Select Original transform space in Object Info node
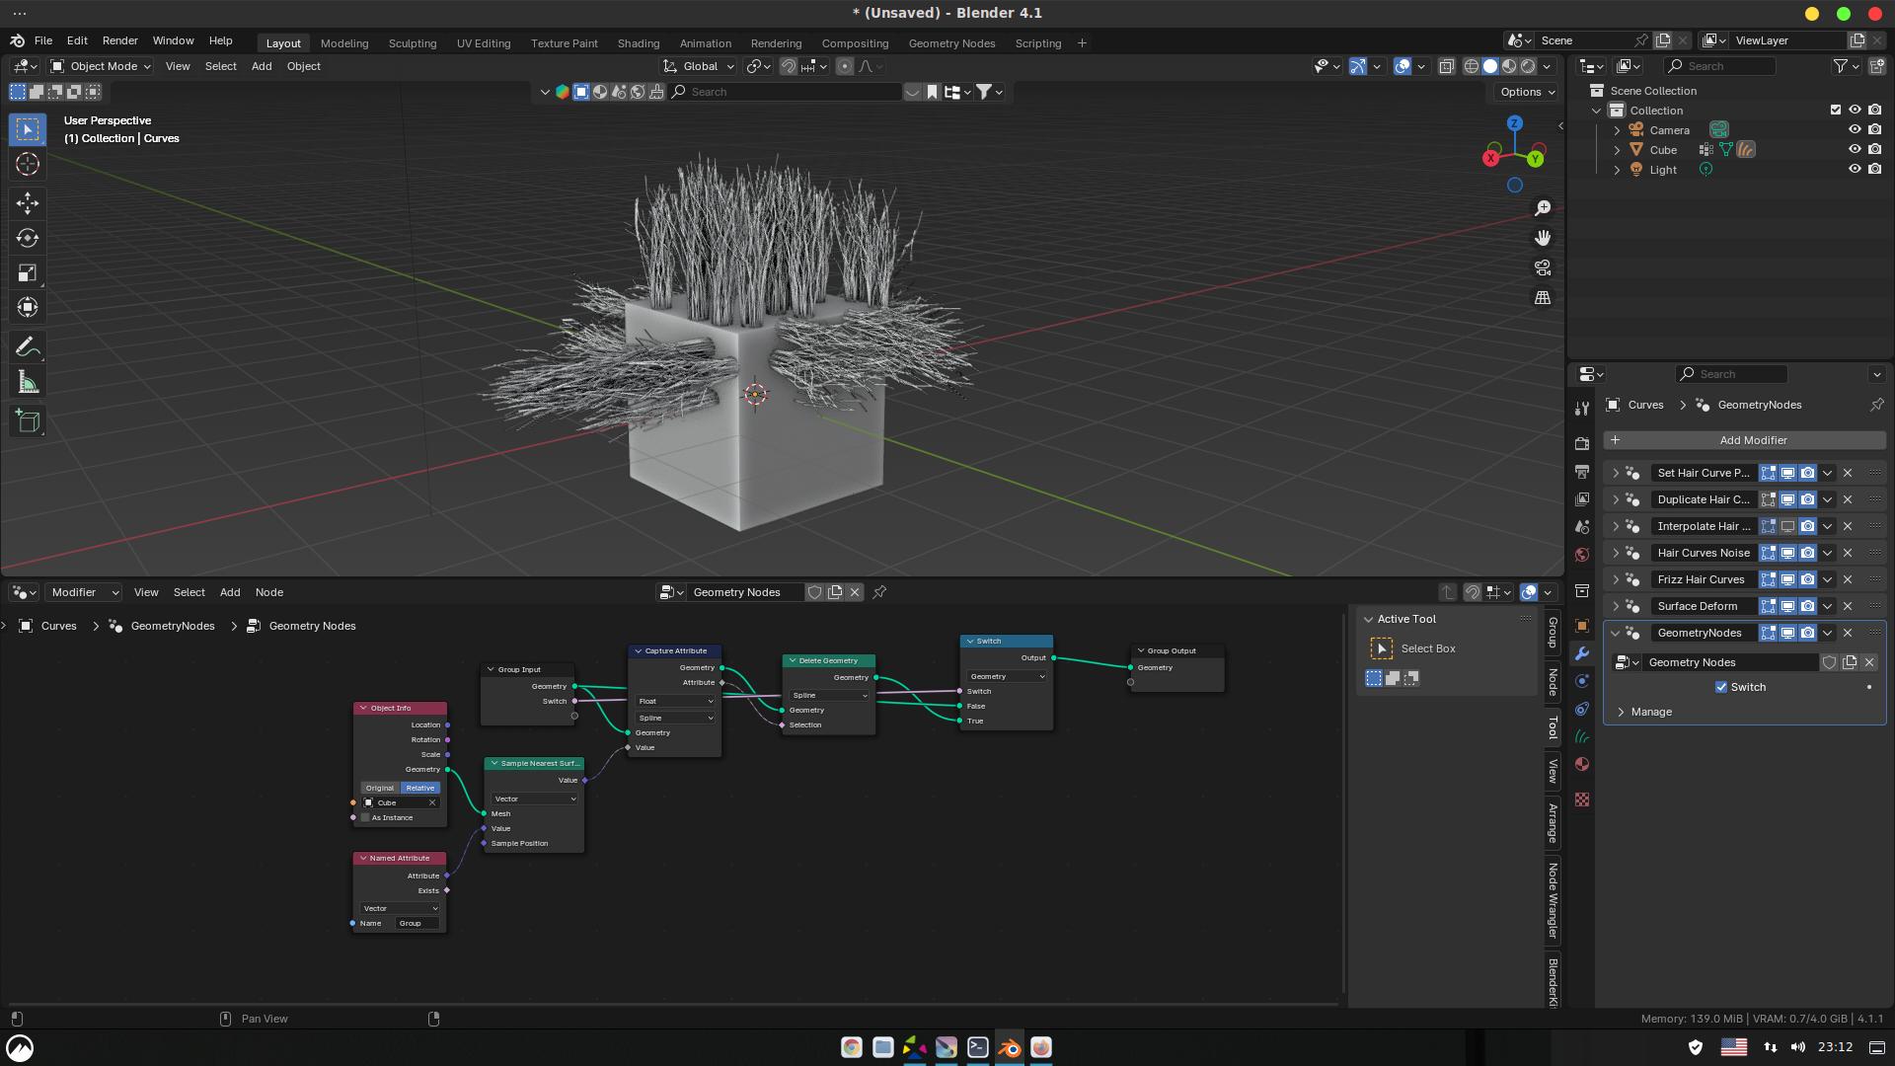 (380, 788)
